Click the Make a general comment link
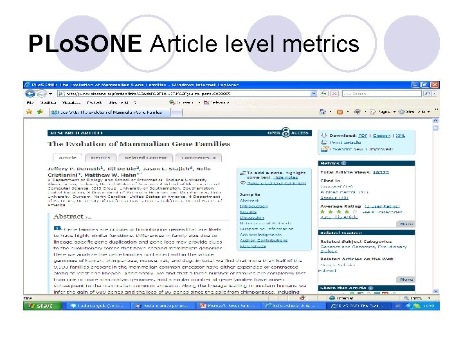Viewport: 463px width, 347px height. tap(277, 183)
